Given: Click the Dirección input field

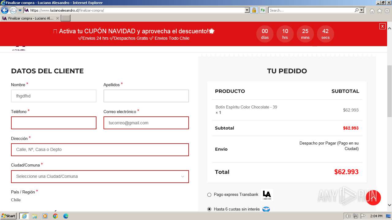Looking at the screenshot, I should (100, 150).
